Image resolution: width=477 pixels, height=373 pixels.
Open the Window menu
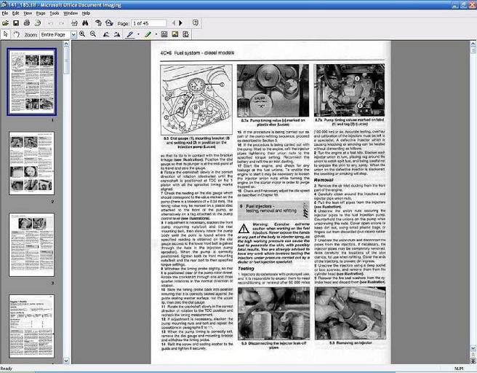pyautogui.click(x=70, y=13)
